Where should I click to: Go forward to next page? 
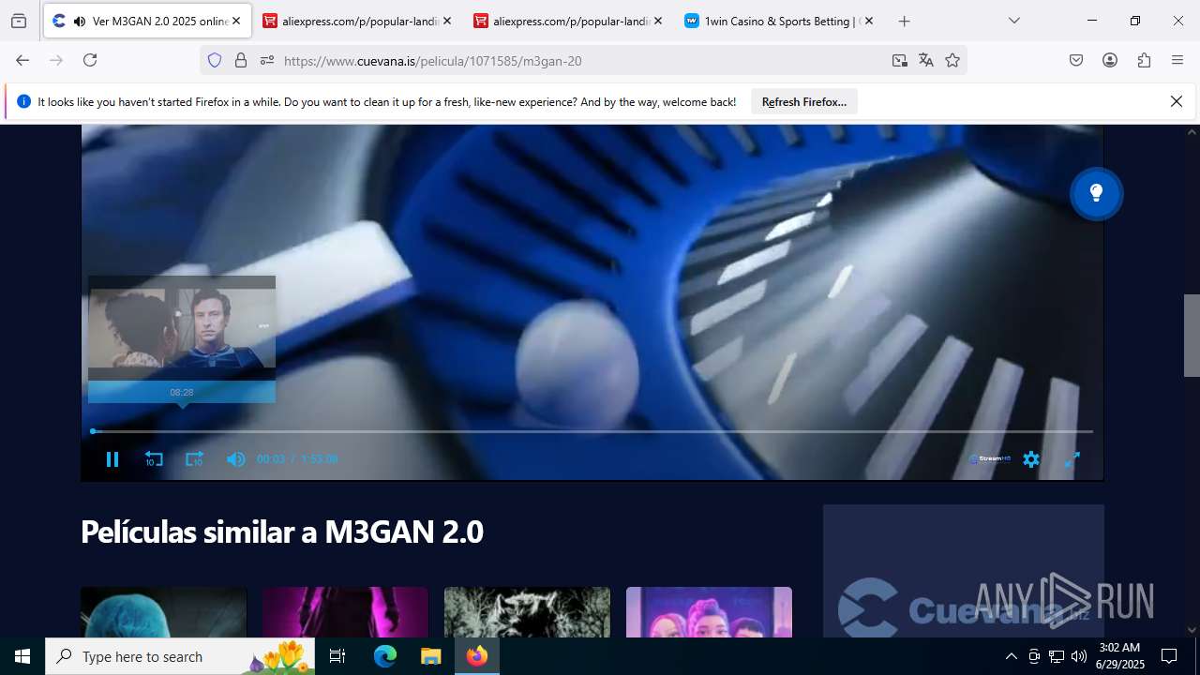coord(56,60)
